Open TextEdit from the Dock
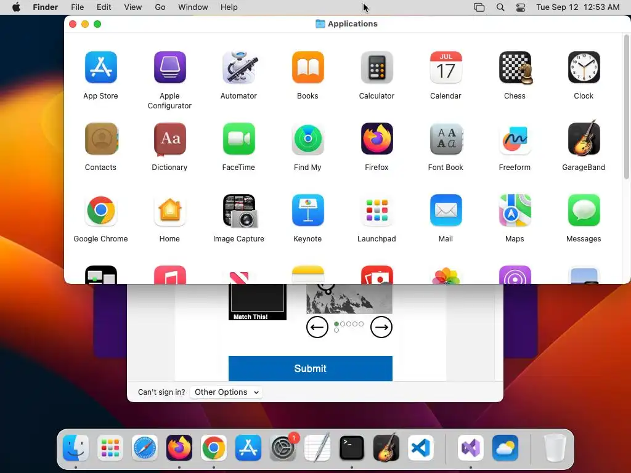This screenshot has height=473, width=631. (317, 448)
